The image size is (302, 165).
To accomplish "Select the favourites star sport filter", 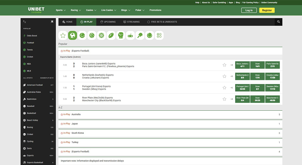I will (63, 35).
